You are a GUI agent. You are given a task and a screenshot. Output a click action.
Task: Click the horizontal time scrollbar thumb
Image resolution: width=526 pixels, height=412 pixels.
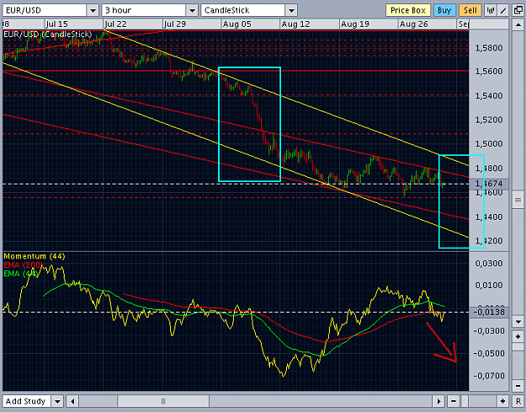[x=163, y=401]
